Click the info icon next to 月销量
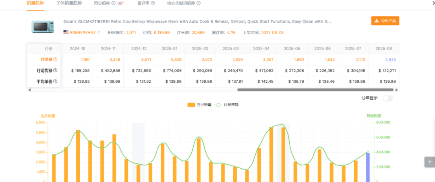 pos(55,60)
